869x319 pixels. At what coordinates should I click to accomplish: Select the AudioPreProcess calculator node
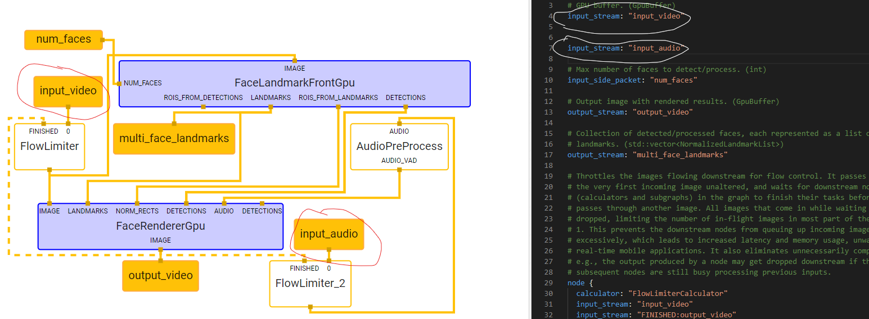click(399, 147)
